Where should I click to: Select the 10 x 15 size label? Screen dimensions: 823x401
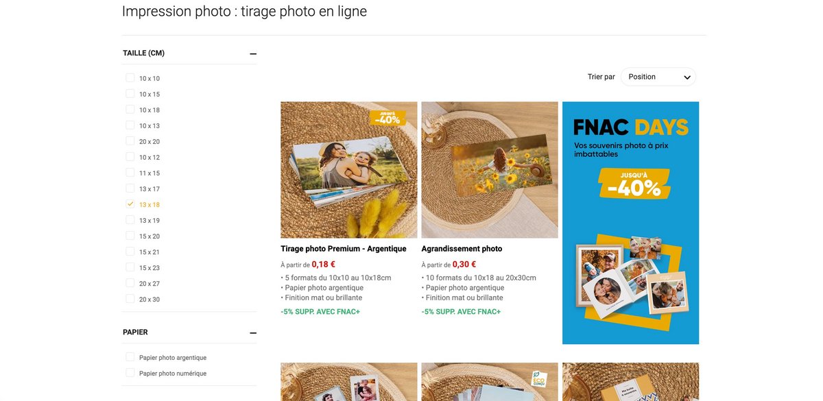click(x=150, y=95)
